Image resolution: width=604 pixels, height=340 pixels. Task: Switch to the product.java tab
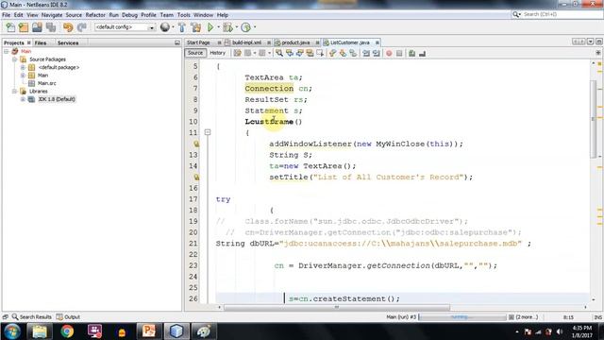pos(295,42)
